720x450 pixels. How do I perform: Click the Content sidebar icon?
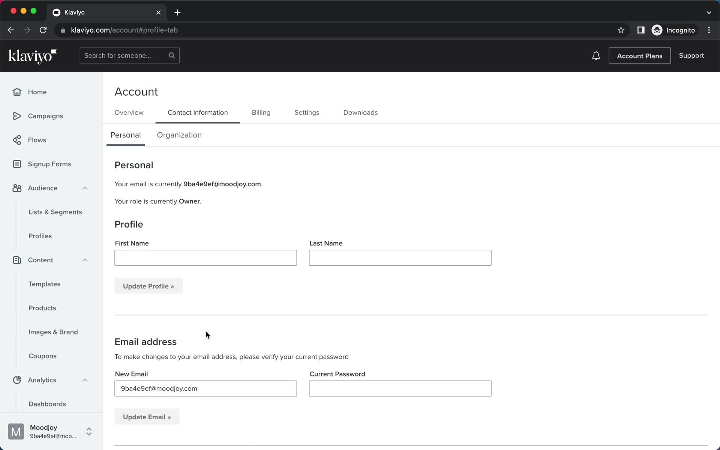tap(17, 260)
